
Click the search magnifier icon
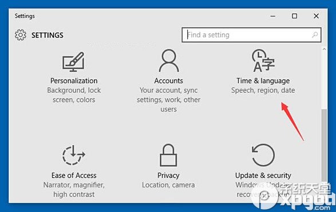point(315,34)
